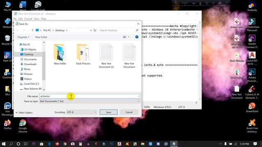This screenshot has width=262, height=147.
Task: Open Action Center notifications icon
Action: tap(255, 144)
